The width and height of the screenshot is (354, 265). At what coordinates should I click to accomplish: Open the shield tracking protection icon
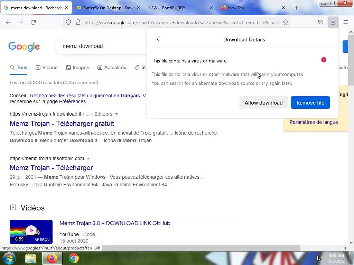(x=68, y=22)
